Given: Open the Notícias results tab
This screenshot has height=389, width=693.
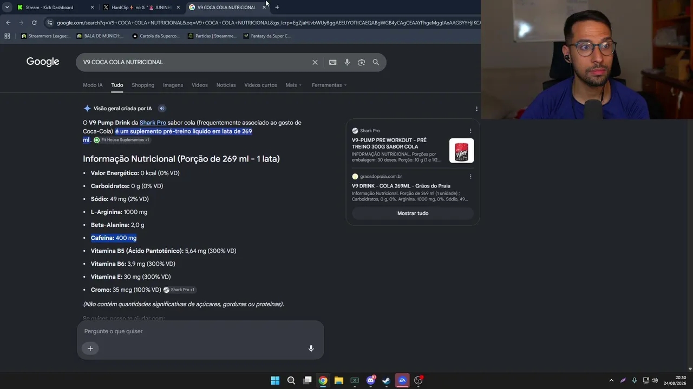Looking at the screenshot, I should [226, 85].
